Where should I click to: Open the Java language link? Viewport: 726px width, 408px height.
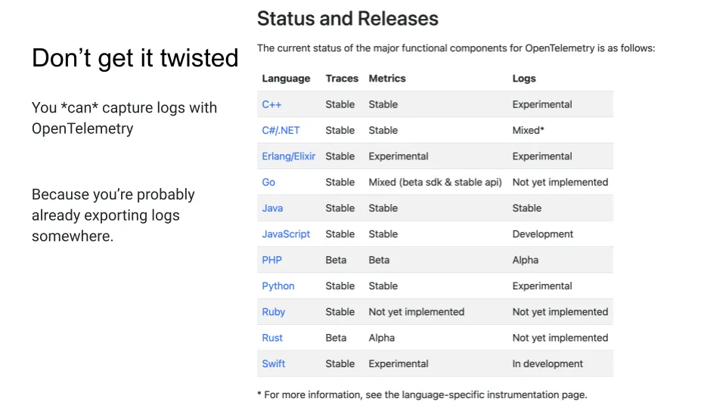(272, 209)
